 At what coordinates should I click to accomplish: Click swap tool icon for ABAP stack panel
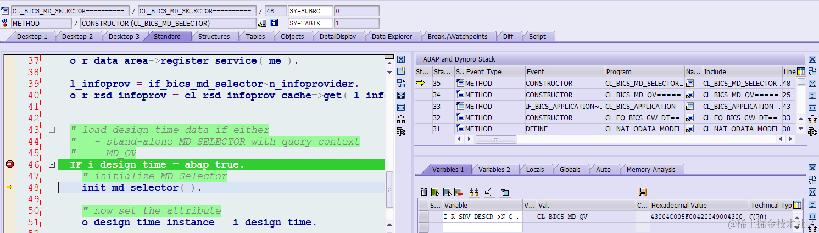point(812,71)
